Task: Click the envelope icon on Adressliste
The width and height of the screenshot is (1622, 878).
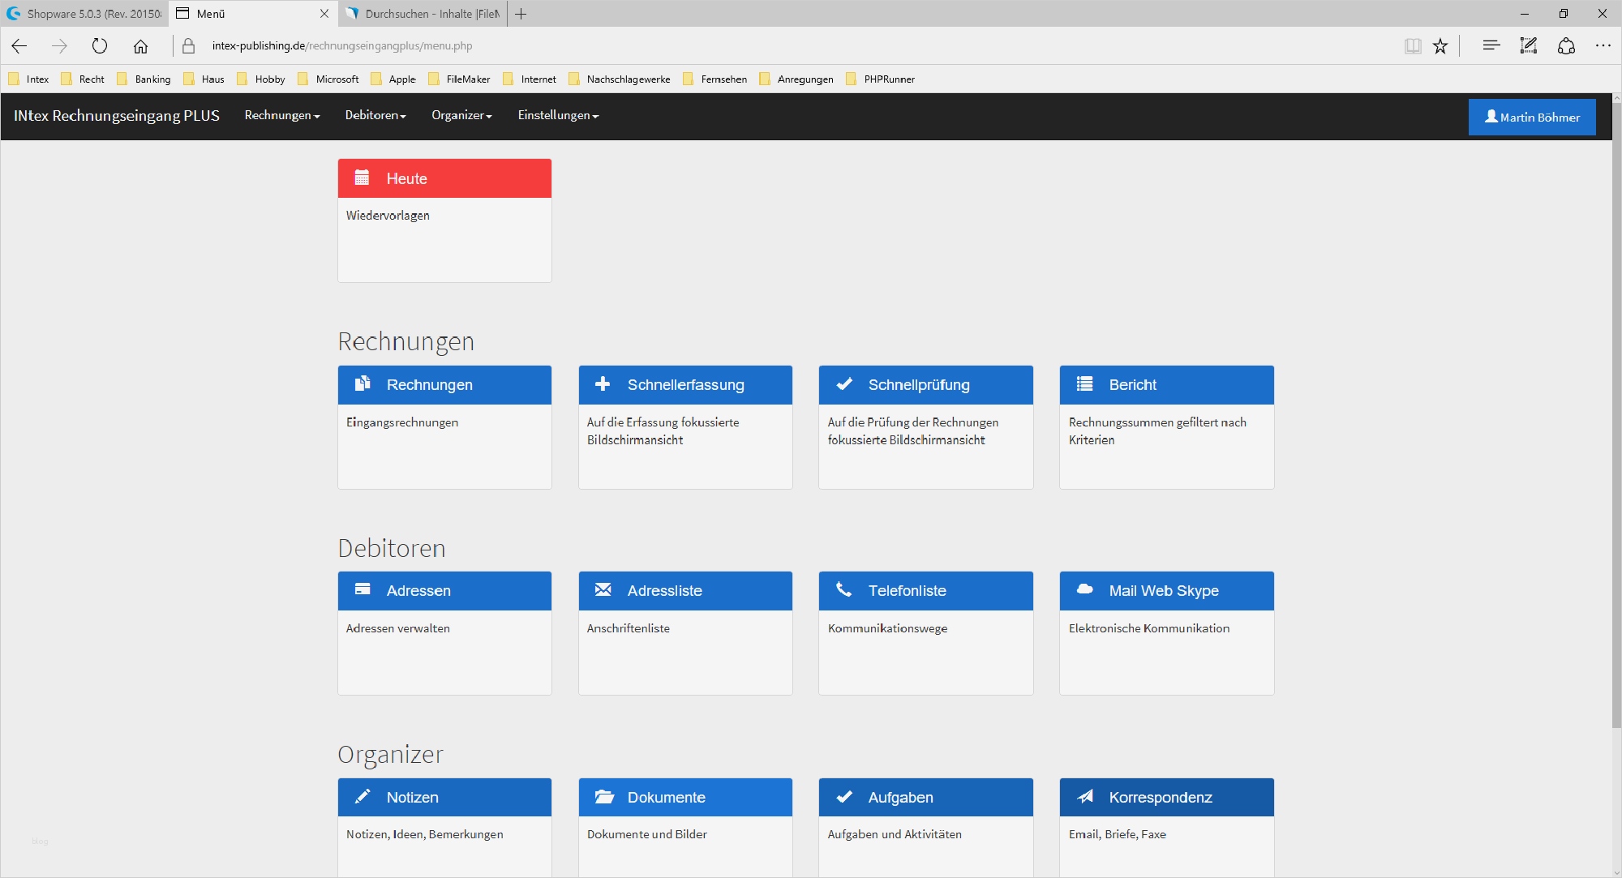Action: [603, 590]
